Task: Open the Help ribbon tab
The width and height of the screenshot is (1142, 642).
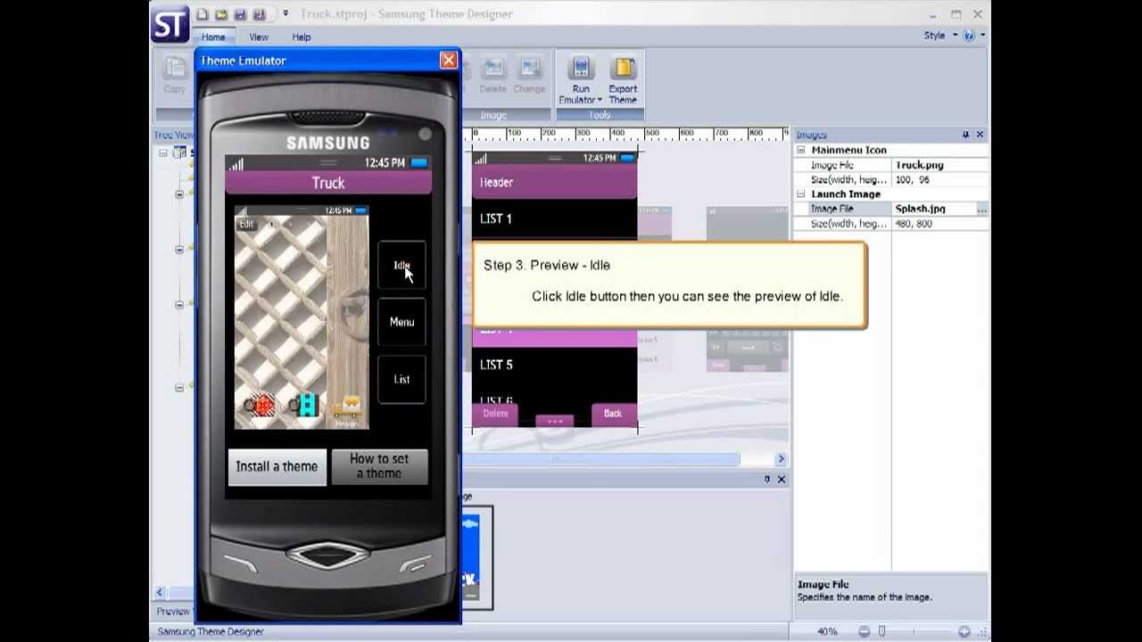Action: tap(302, 37)
